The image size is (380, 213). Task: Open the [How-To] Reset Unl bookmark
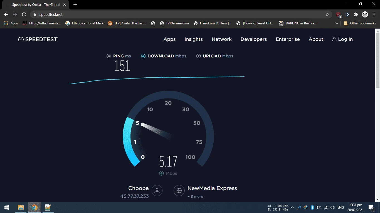point(255,23)
